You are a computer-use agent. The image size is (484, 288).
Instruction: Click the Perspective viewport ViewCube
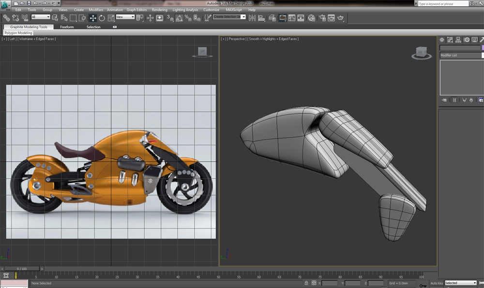(x=421, y=52)
